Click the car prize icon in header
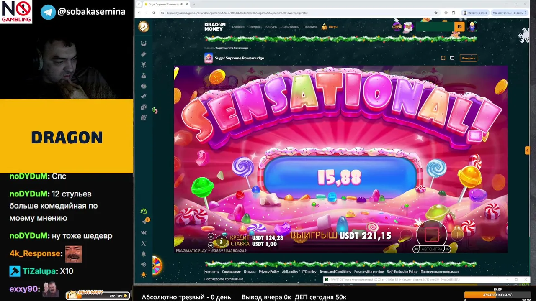 [397, 27]
